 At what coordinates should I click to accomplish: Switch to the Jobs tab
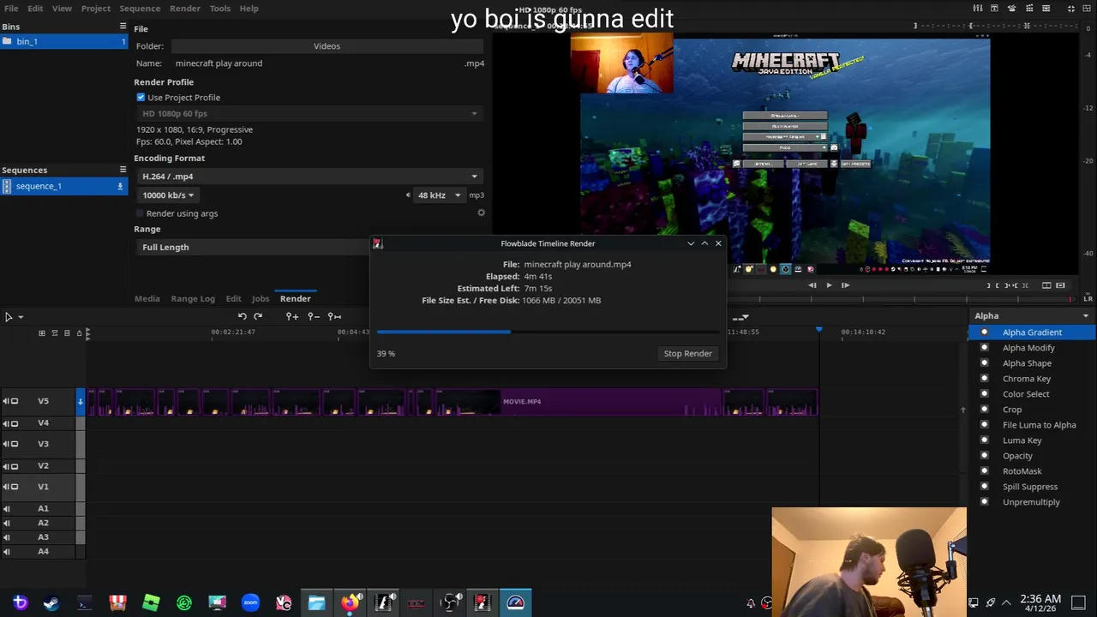[x=261, y=298]
